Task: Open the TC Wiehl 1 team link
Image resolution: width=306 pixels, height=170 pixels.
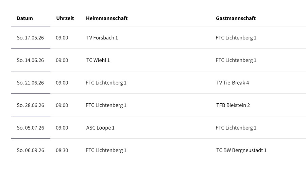Action: point(98,60)
